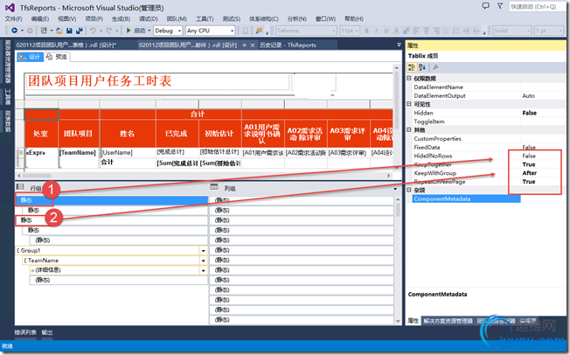570x355 pixels.
Task: Select the [UserName] cell in the tablix
Action: coord(128,152)
